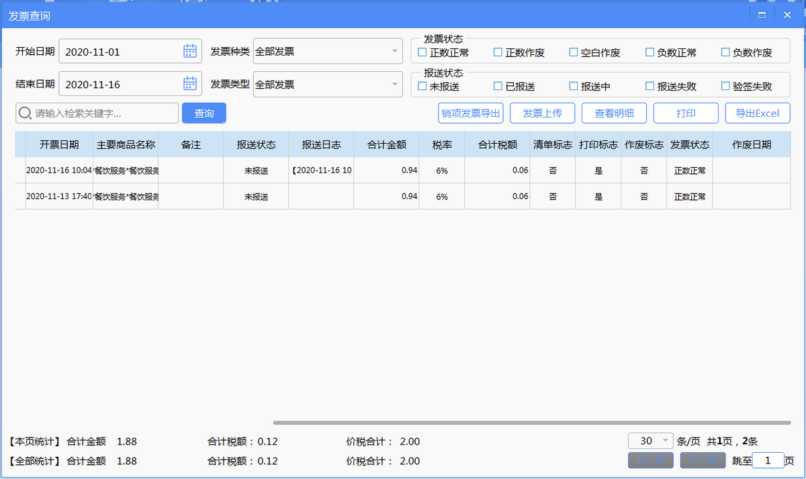Click the 合计金额 column header
The image size is (806, 479).
(386, 144)
